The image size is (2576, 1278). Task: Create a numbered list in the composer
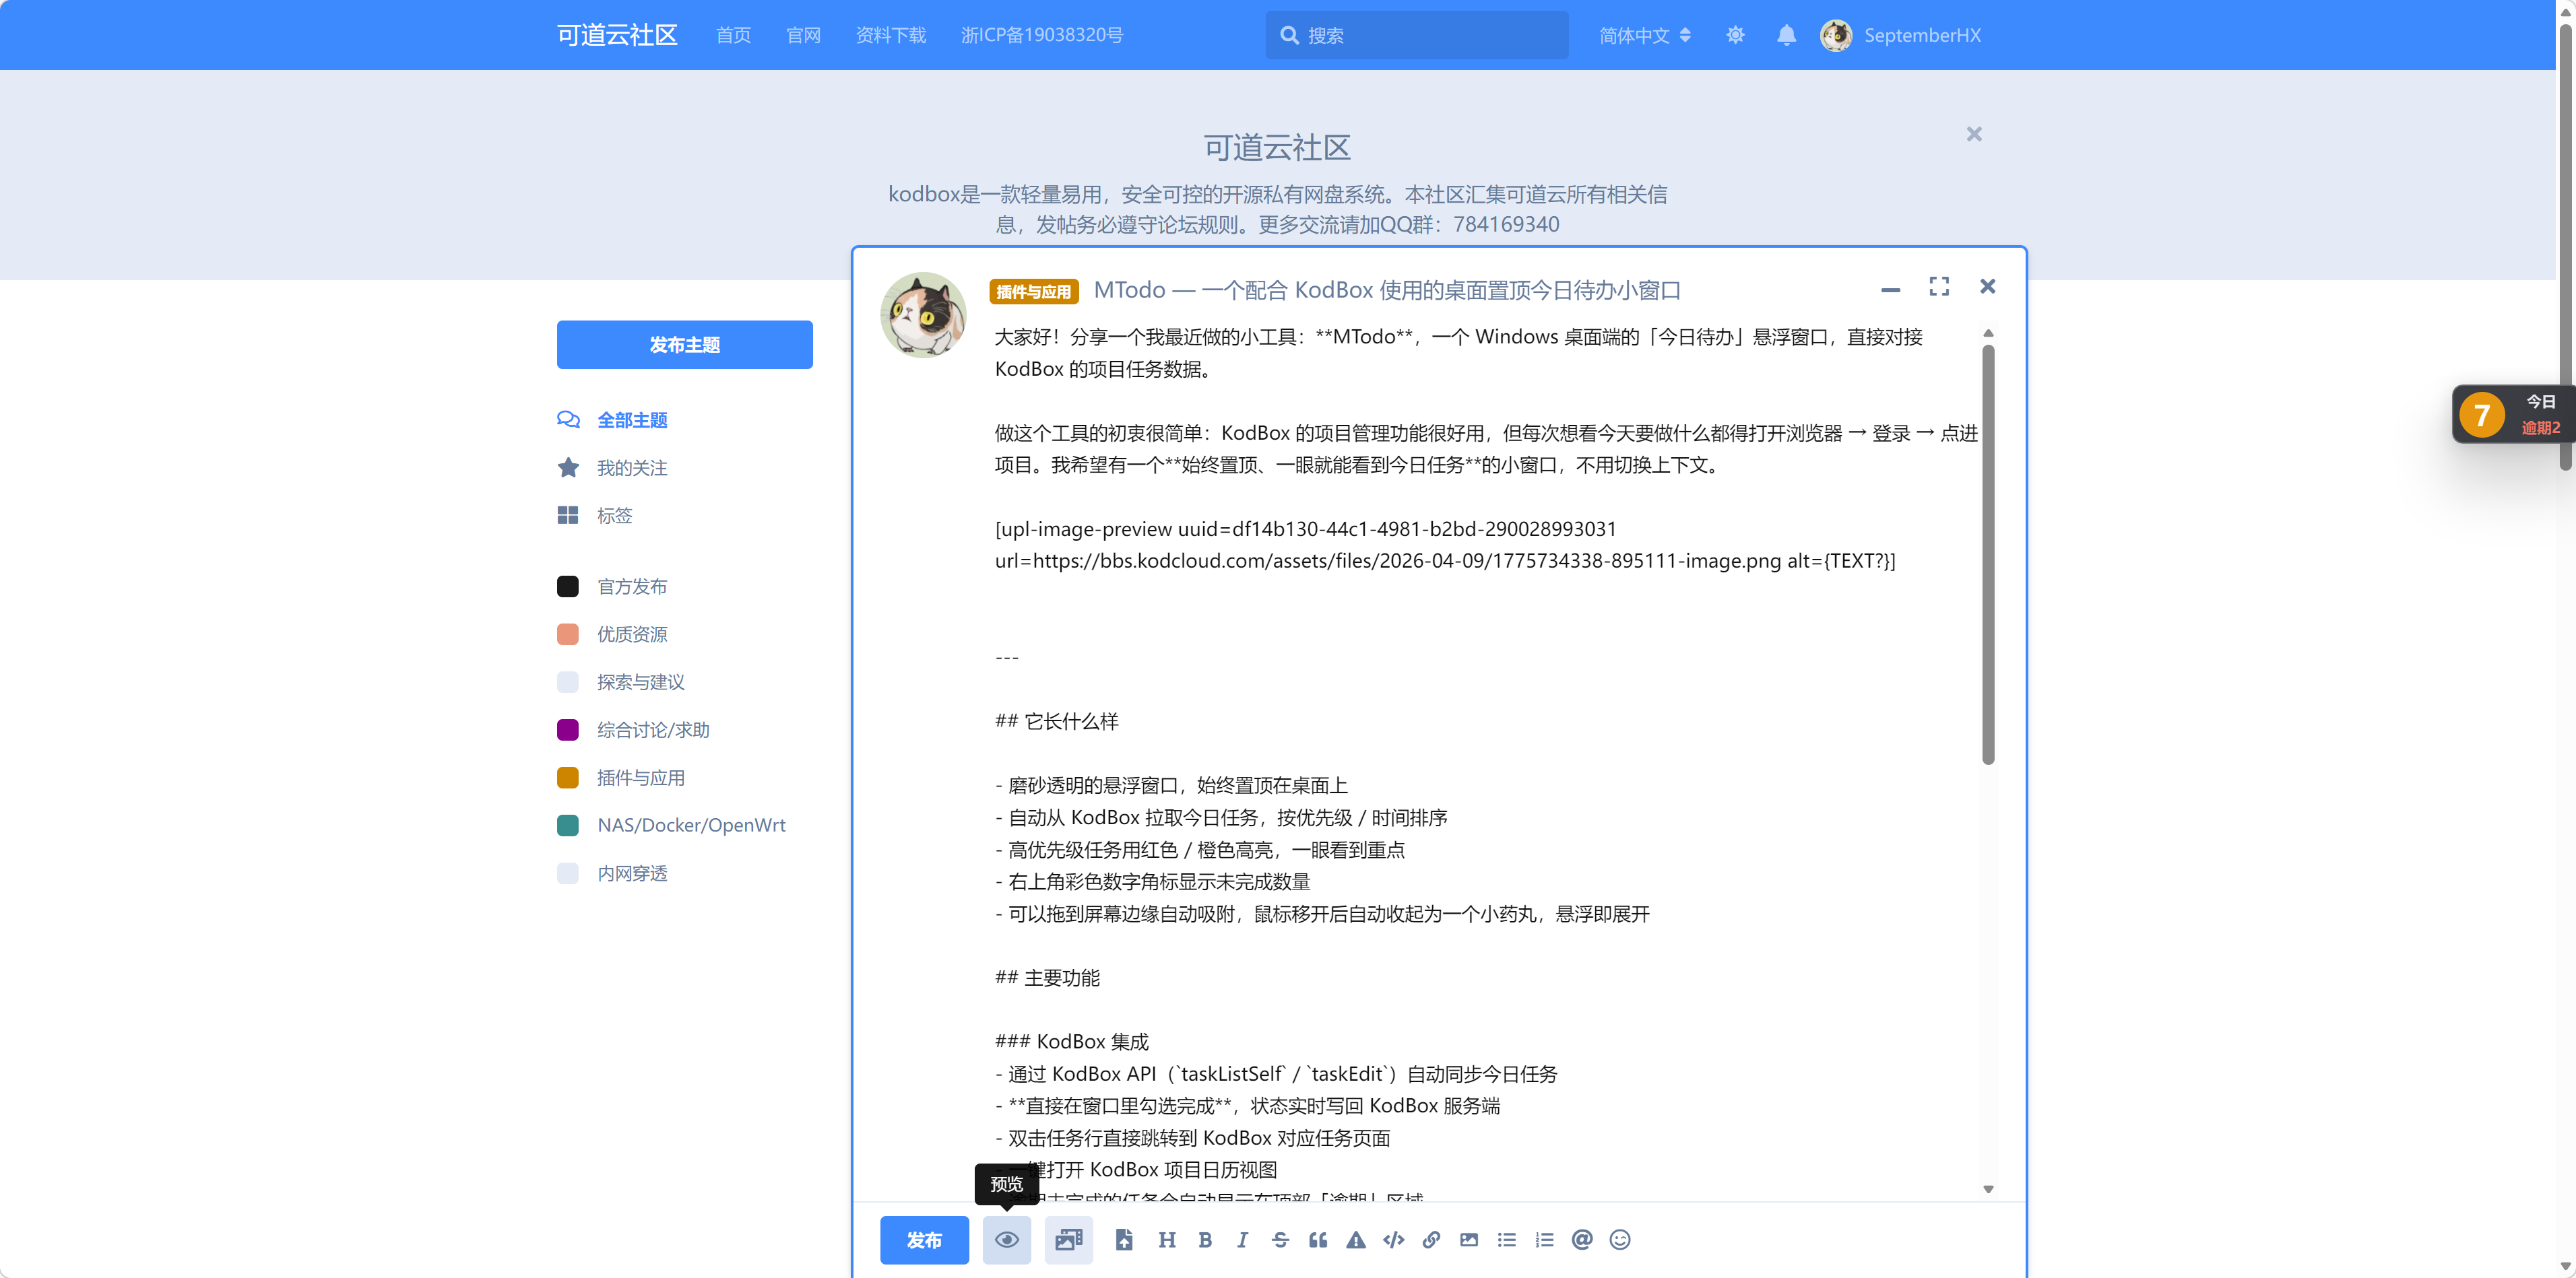1545,1240
